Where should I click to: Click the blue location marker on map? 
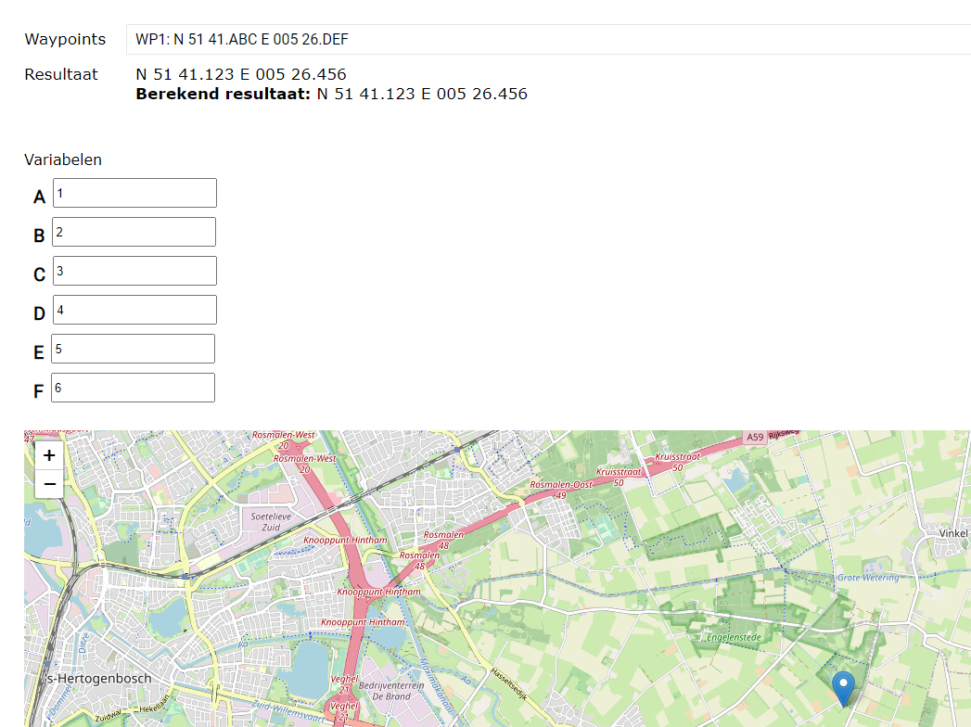pos(843,688)
